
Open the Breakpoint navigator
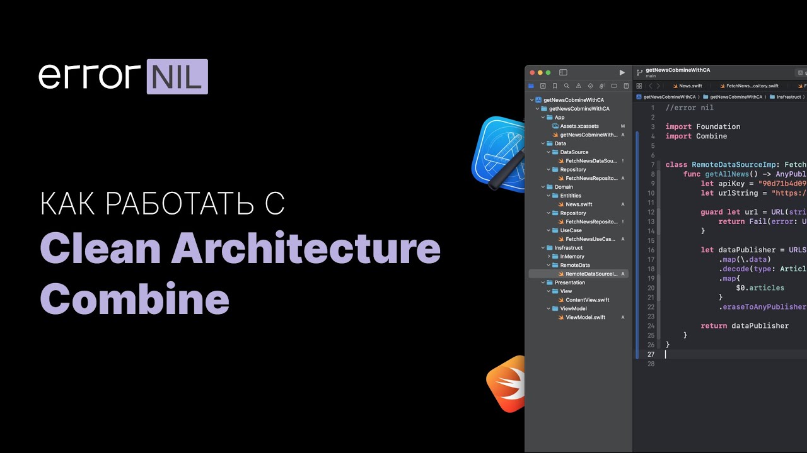click(614, 86)
